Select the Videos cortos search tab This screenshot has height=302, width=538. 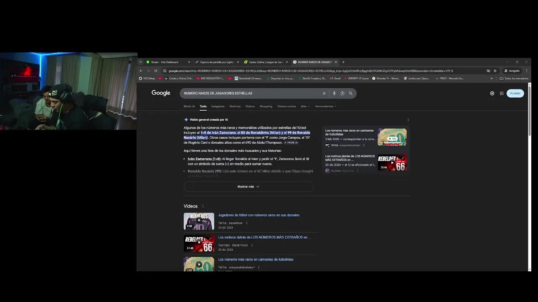(287, 107)
